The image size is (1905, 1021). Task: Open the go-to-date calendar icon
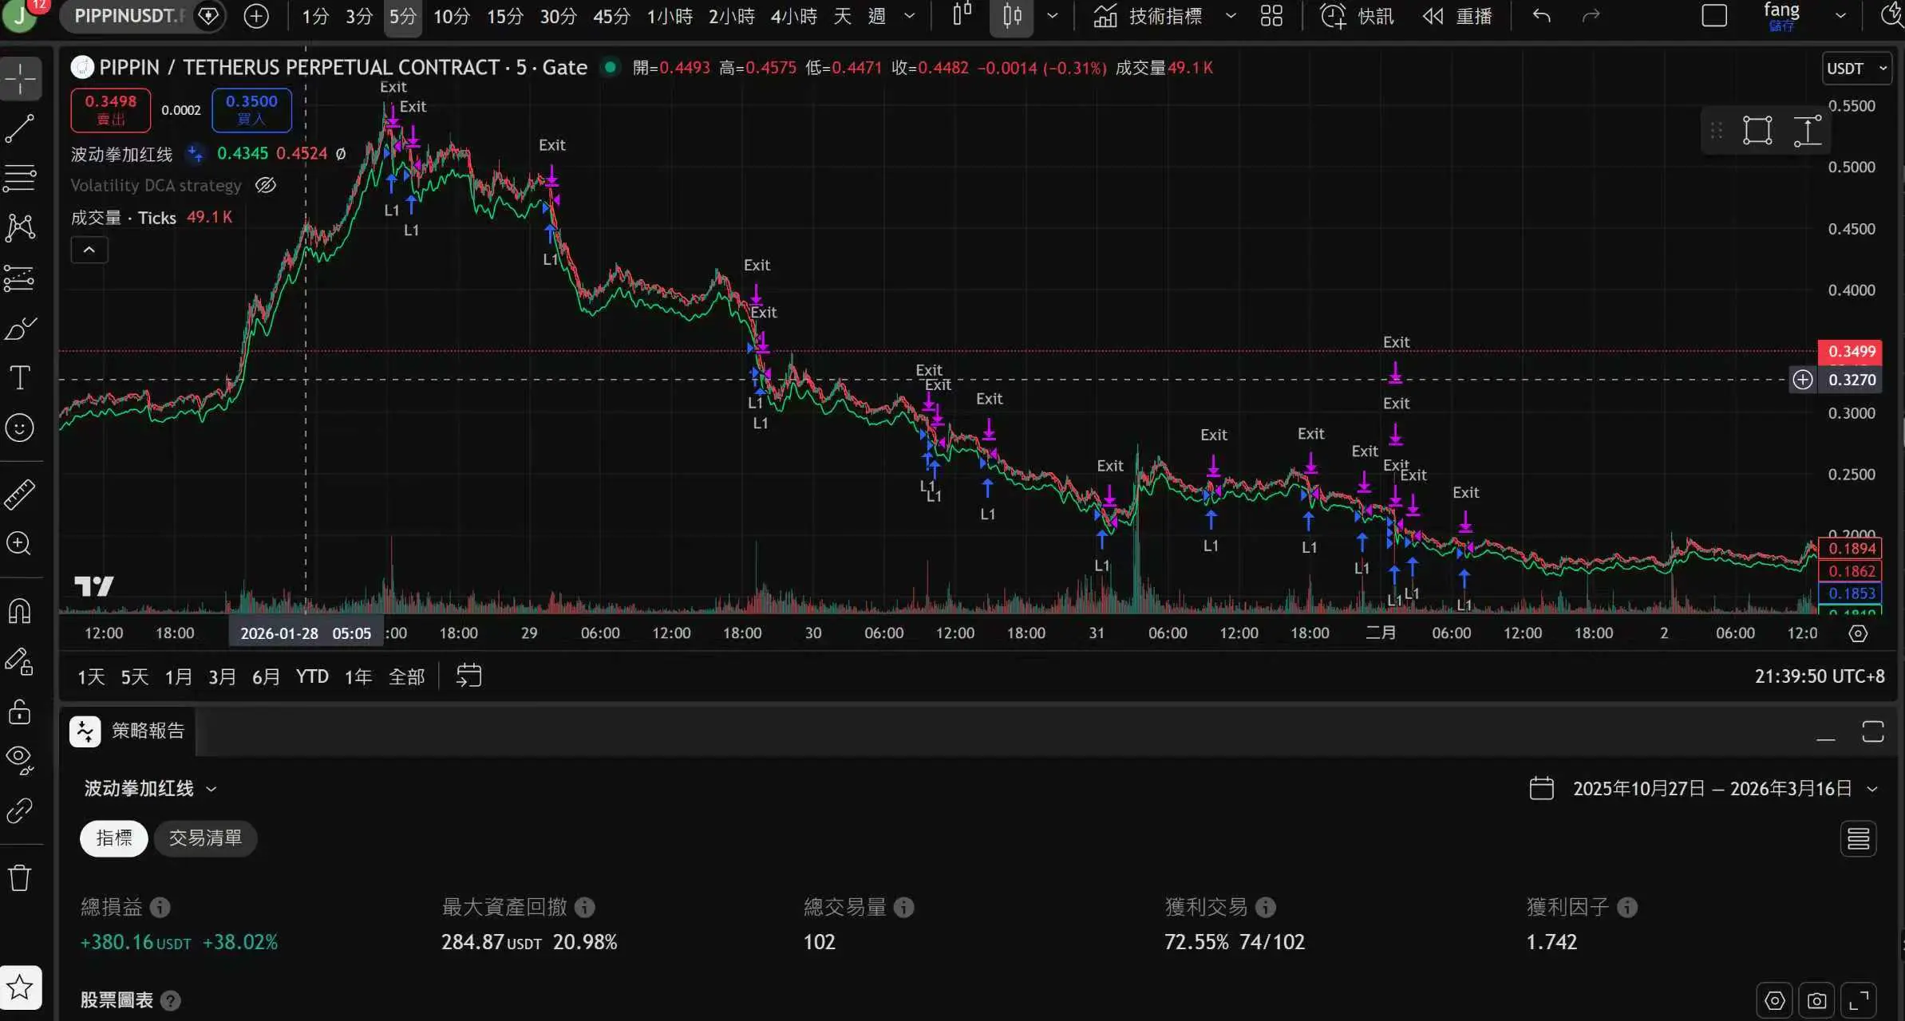(468, 676)
